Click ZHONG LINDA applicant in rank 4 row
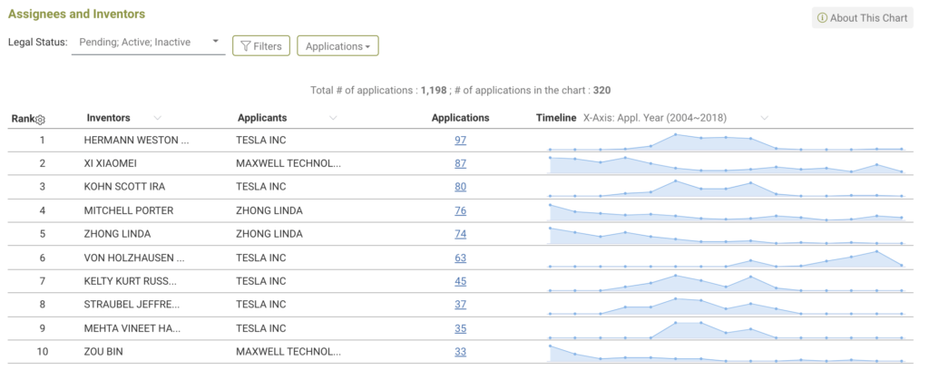The width and height of the screenshot is (929, 380). pos(269,210)
